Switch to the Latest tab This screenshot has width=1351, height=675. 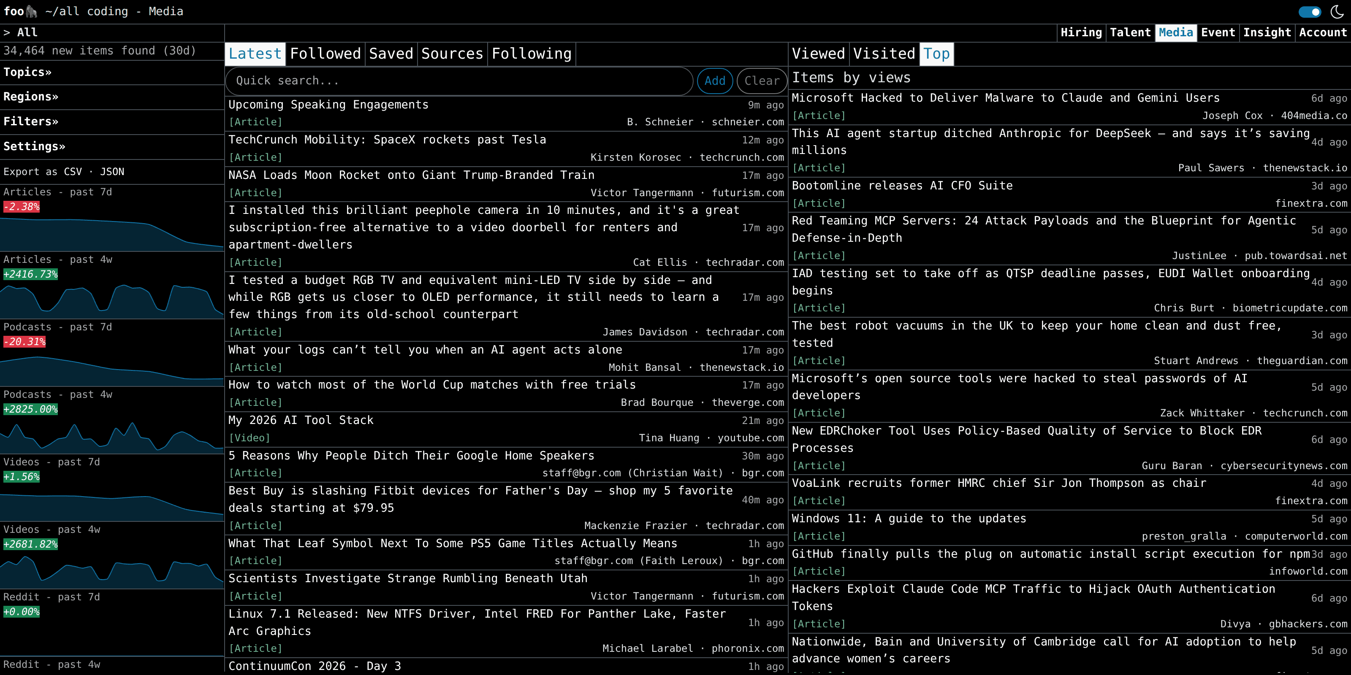[255, 54]
